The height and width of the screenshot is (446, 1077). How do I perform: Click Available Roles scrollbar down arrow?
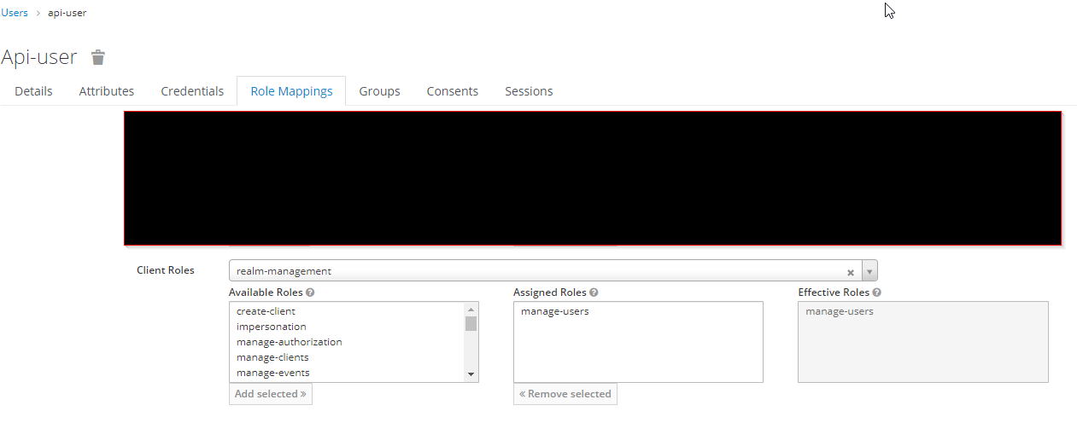471,374
